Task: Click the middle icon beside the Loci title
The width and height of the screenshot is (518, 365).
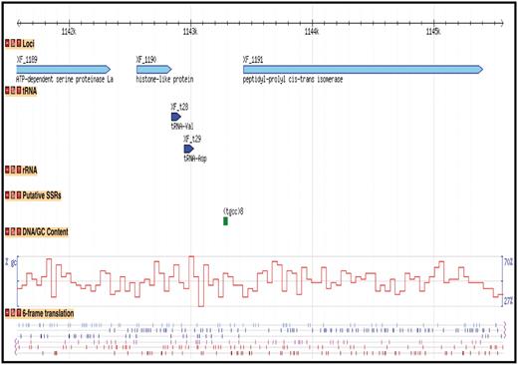Action: click(13, 43)
